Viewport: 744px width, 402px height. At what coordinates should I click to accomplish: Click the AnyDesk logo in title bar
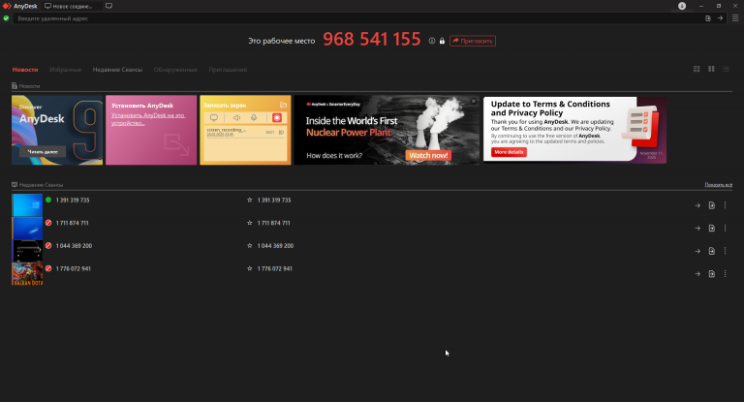click(7, 6)
